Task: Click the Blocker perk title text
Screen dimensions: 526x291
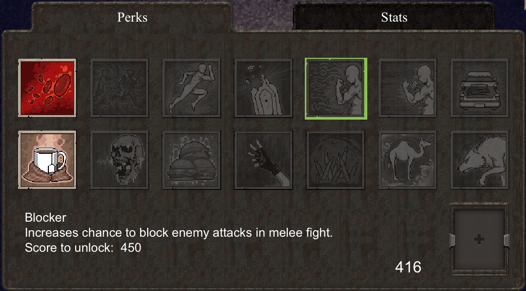Action: click(x=45, y=218)
